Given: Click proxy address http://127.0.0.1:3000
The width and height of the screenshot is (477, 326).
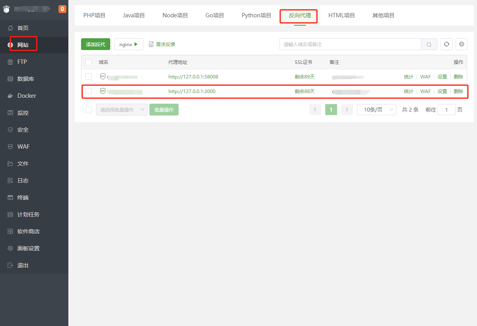Looking at the screenshot, I should (192, 91).
